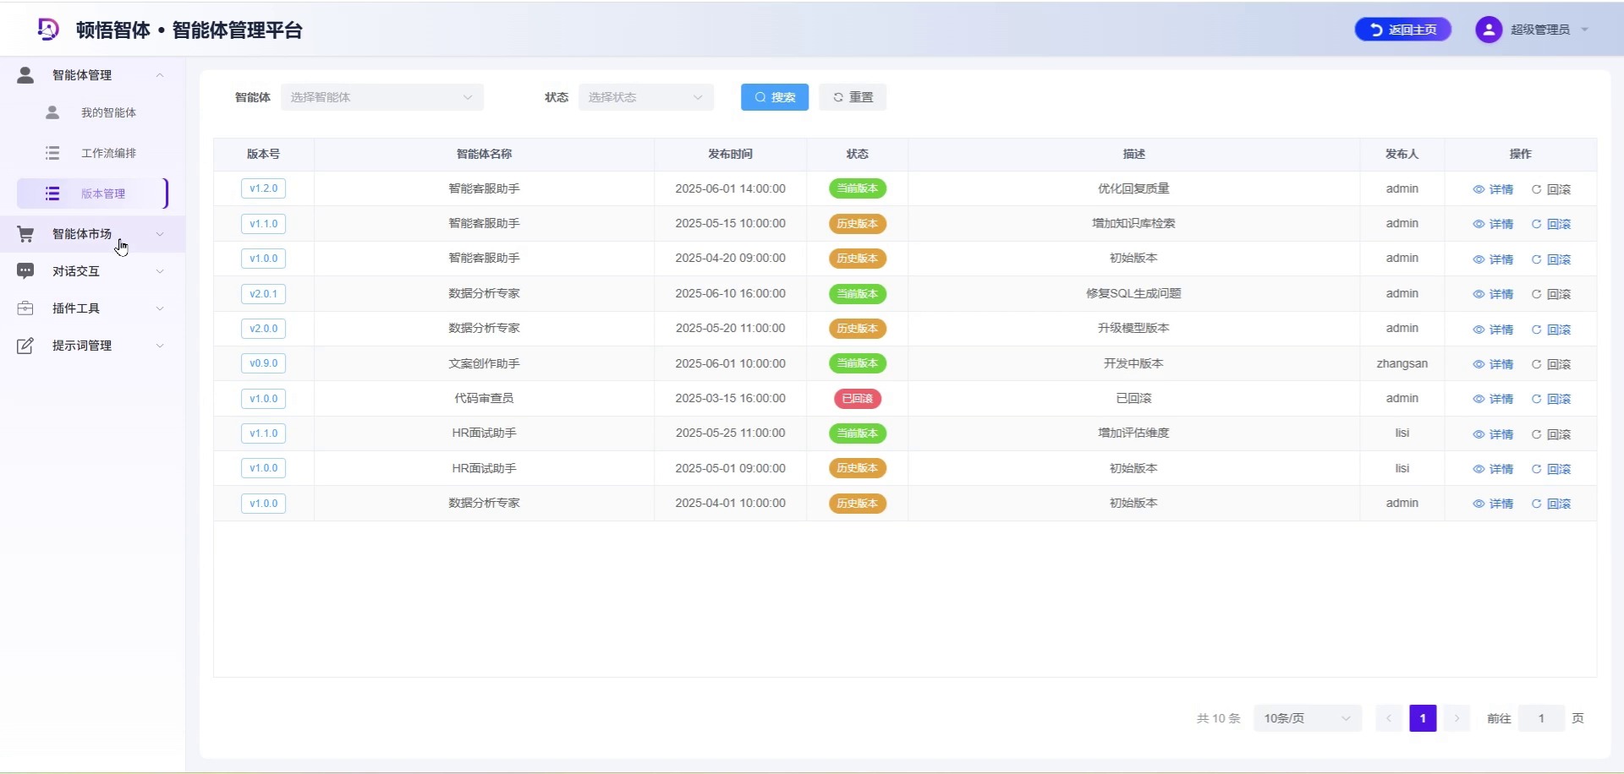The width and height of the screenshot is (1624, 774).
Task: Click the 版本管理 list icon
Action: click(x=52, y=193)
